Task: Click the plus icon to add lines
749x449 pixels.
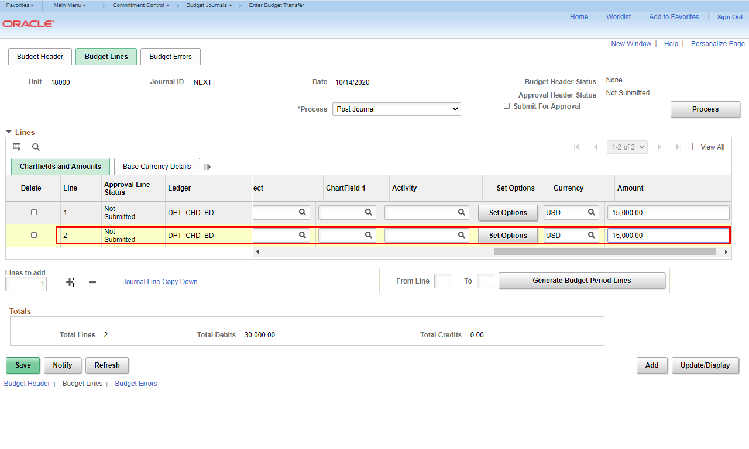Action: coord(70,282)
